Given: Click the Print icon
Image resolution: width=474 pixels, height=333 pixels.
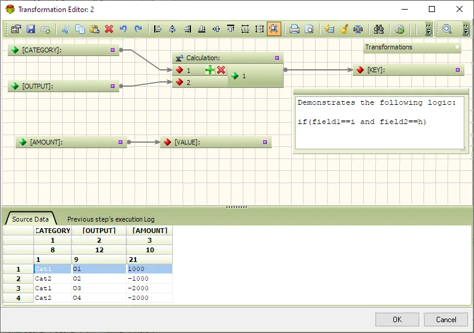Looking at the screenshot, I should click(294, 29).
